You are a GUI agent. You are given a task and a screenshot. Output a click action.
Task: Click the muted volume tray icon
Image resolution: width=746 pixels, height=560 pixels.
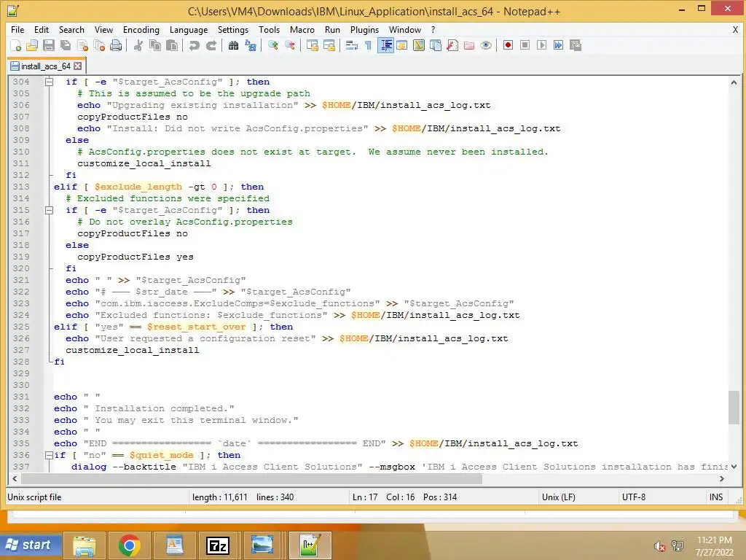click(659, 546)
